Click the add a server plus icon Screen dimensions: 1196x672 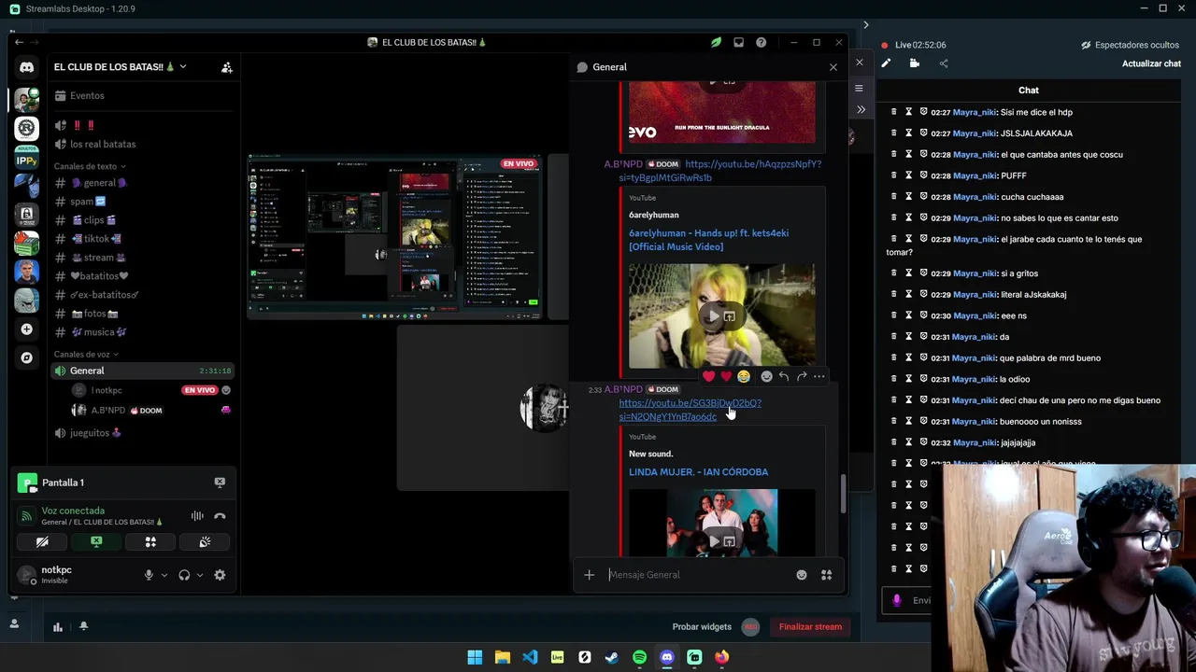pyautogui.click(x=26, y=329)
